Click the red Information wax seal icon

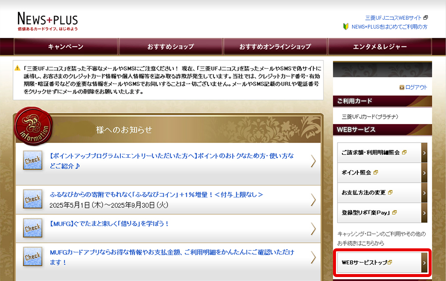33,125
